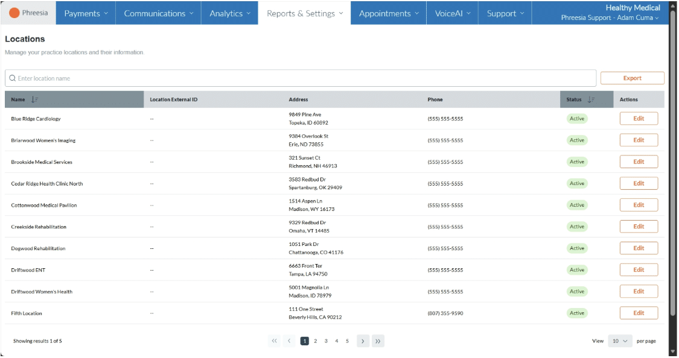The width and height of the screenshot is (679, 358).
Task: Go to page 3
Action: coord(326,341)
